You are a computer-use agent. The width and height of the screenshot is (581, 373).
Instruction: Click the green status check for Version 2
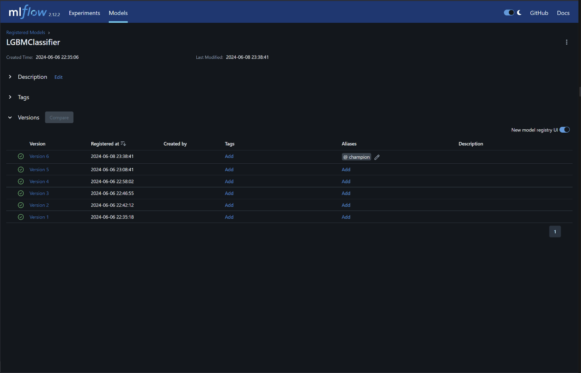pos(21,205)
